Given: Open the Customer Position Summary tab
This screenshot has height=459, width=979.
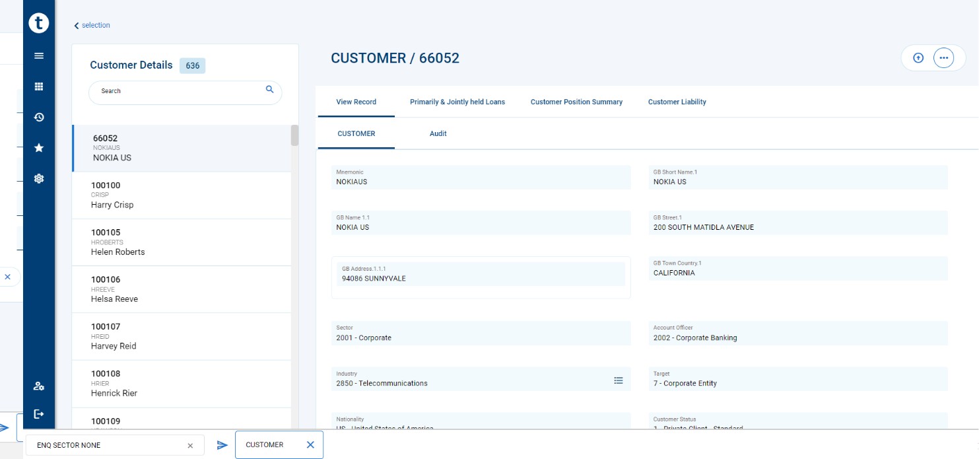Looking at the screenshot, I should coord(576,102).
